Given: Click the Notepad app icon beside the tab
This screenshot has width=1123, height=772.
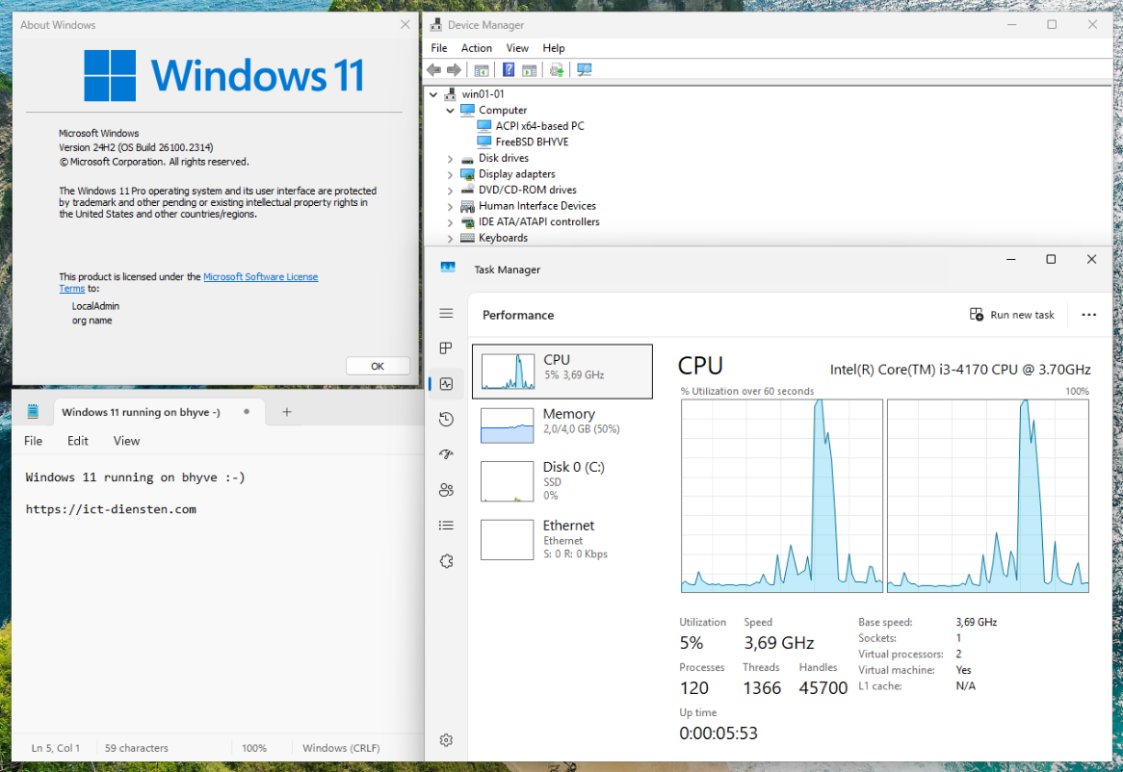Looking at the screenshot, I should (32, 411).
